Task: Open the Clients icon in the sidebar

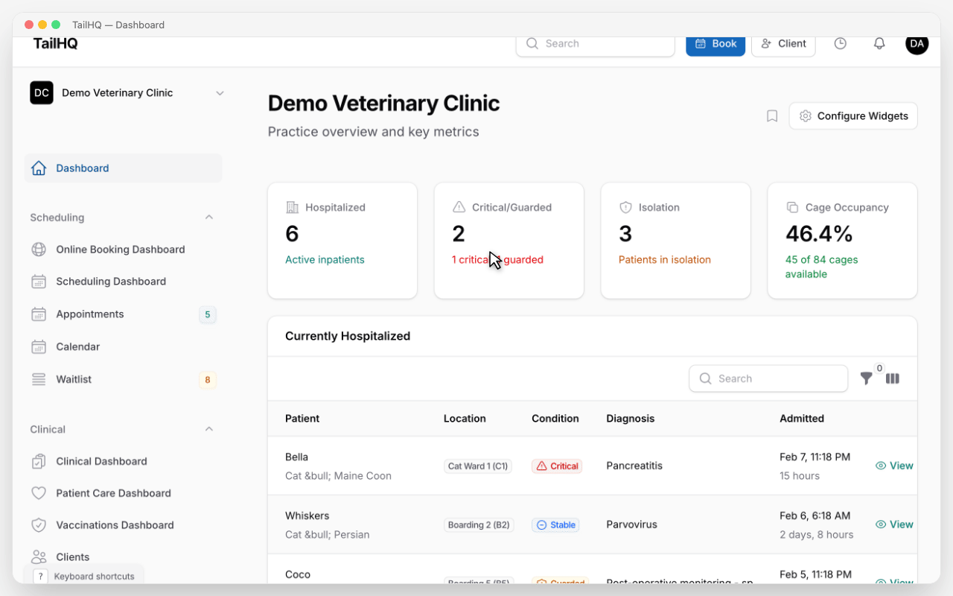Action: 39,557
